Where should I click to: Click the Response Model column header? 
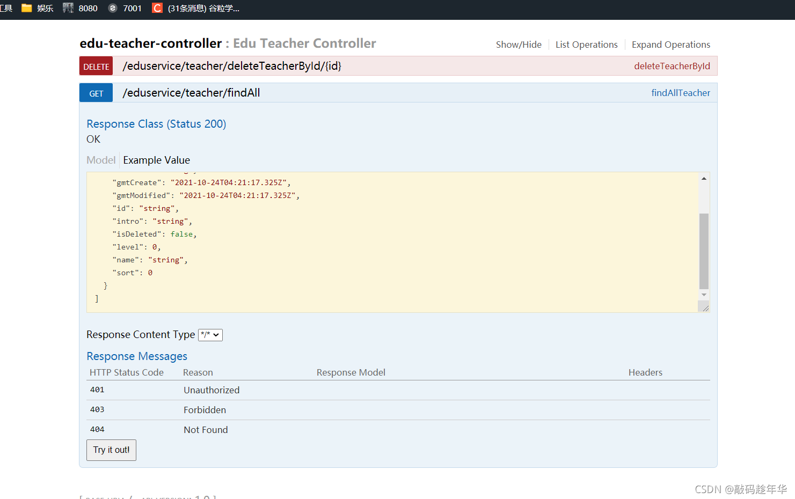click(351, 372)
